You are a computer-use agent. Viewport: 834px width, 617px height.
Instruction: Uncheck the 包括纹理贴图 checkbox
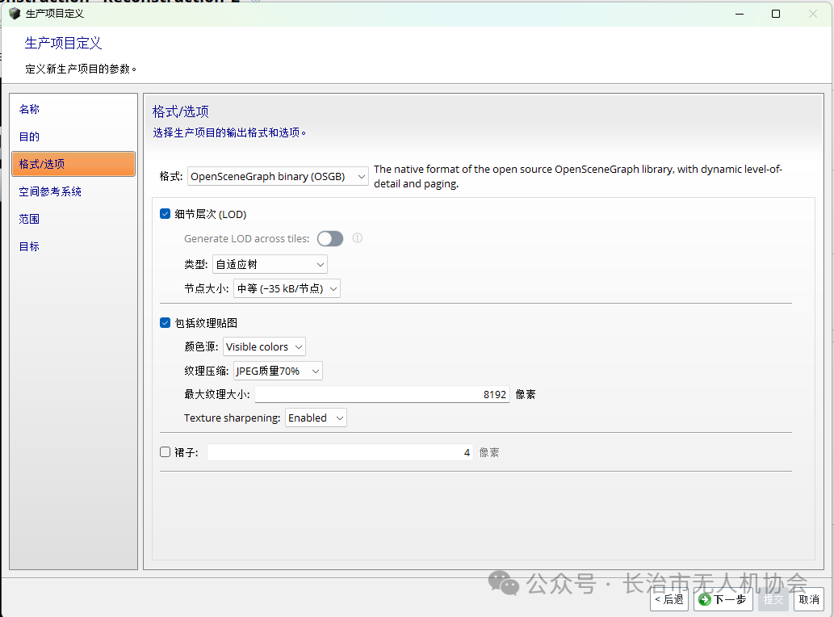pos(166,323)
